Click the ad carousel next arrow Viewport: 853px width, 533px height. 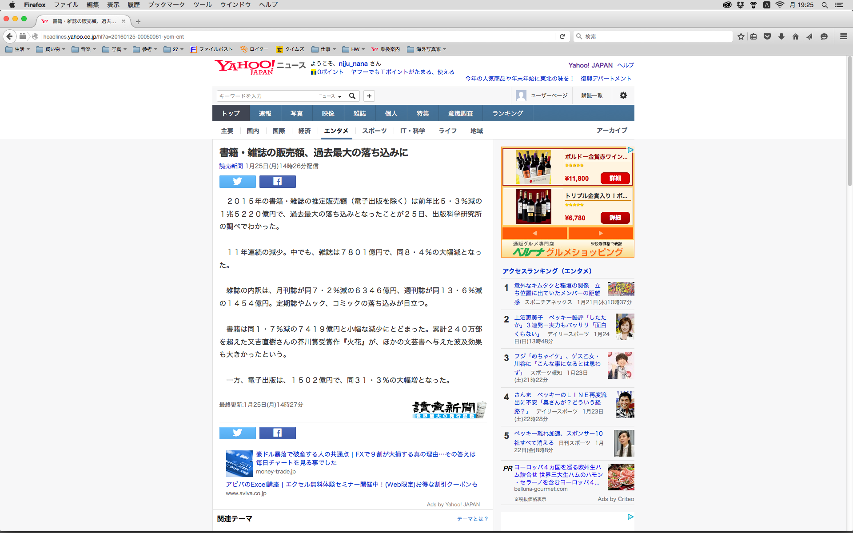[x=600, y=233]
